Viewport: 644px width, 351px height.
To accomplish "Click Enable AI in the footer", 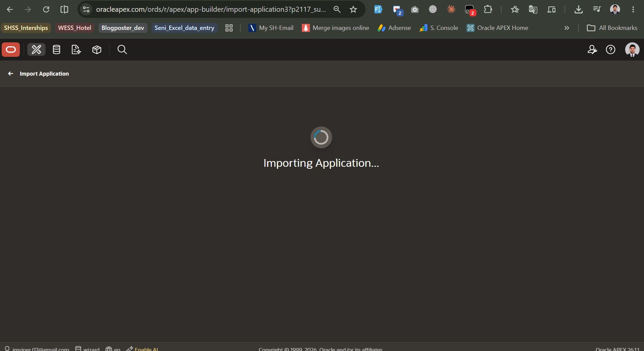I will tap(142, 349).
